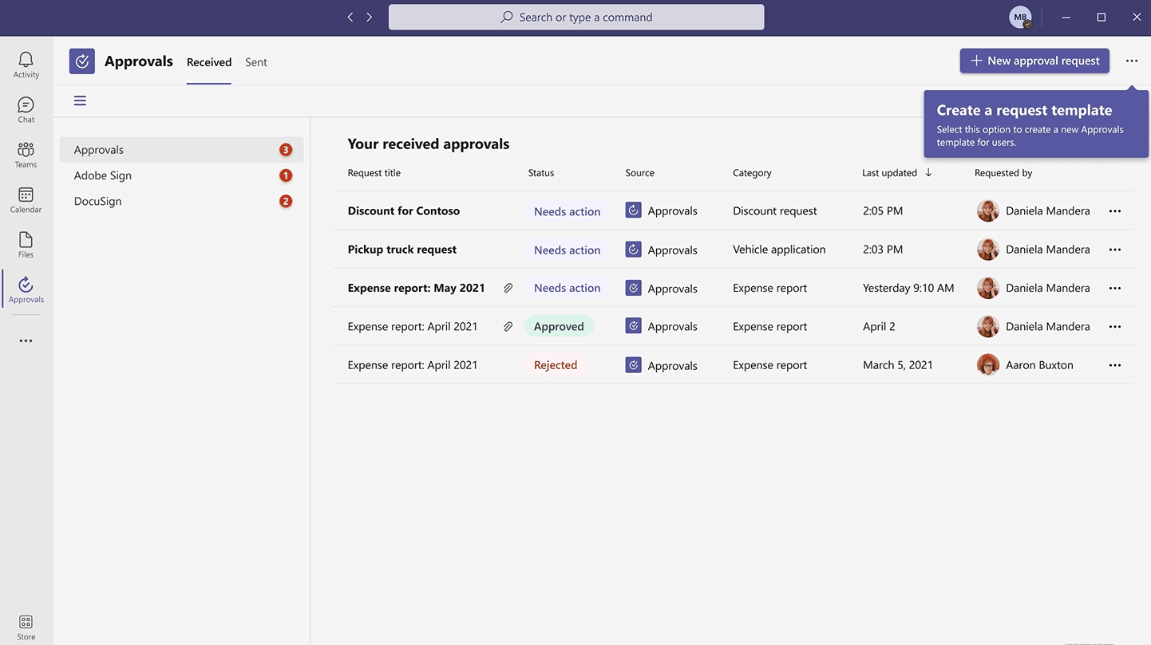Screen dimensions: 1151x645
Task: Open options menu for Discount for Contoso row
Action: pos(1114,210)
